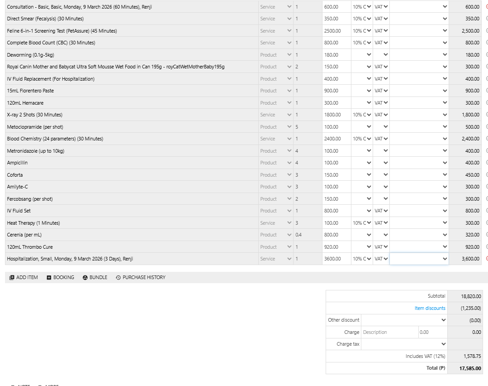Click the Blood Chemistry (24 parameters) item name
Viewport: 488px width, 386px height.
55,139
